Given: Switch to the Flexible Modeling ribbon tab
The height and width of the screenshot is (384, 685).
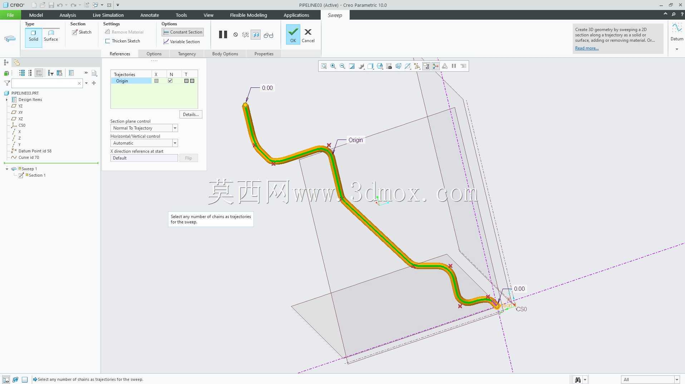Looking at the screenshot, I should 248,15.
